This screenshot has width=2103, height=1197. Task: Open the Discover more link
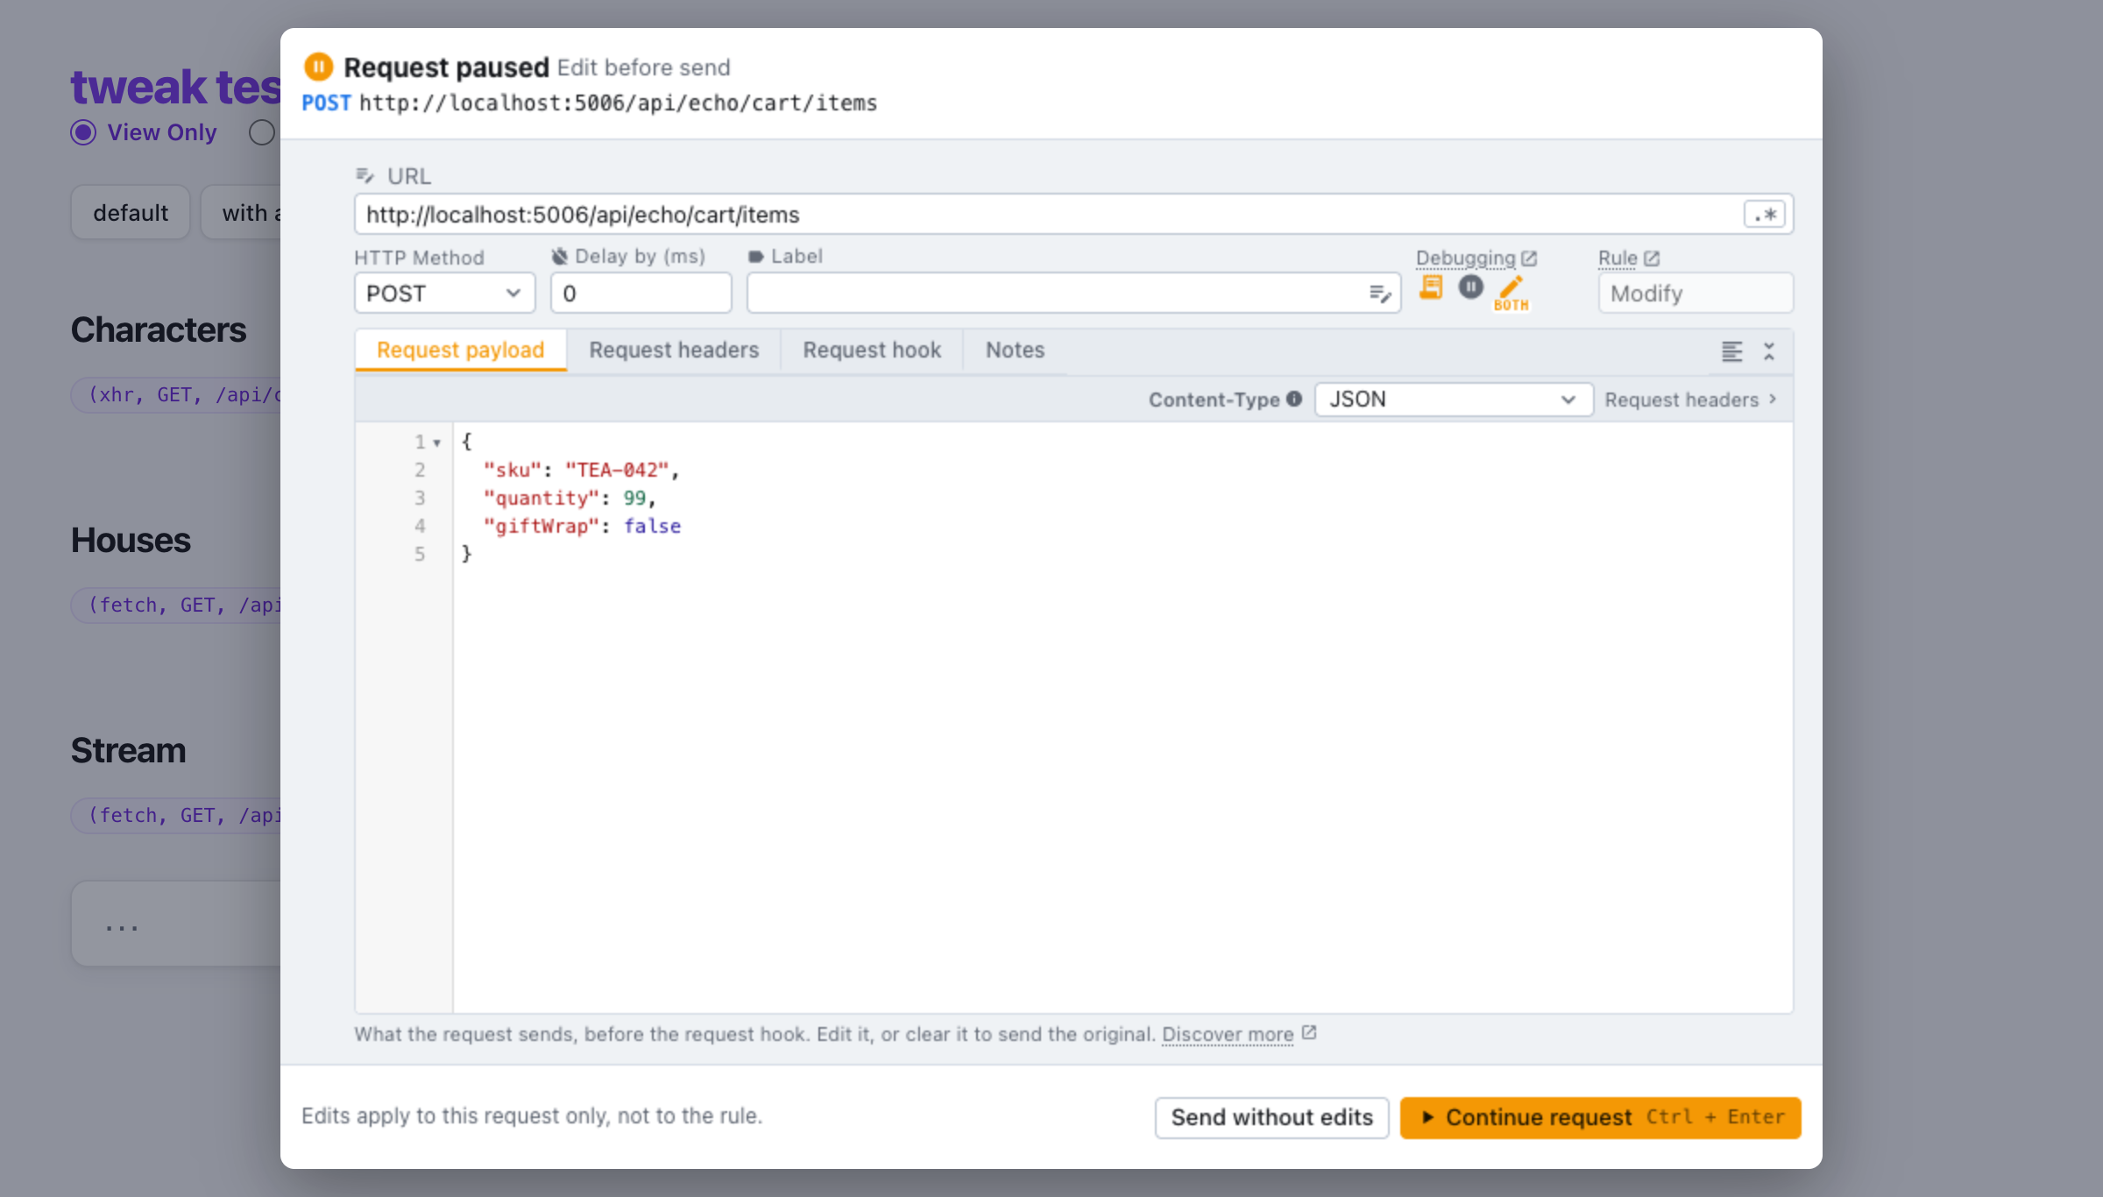1228,1034
